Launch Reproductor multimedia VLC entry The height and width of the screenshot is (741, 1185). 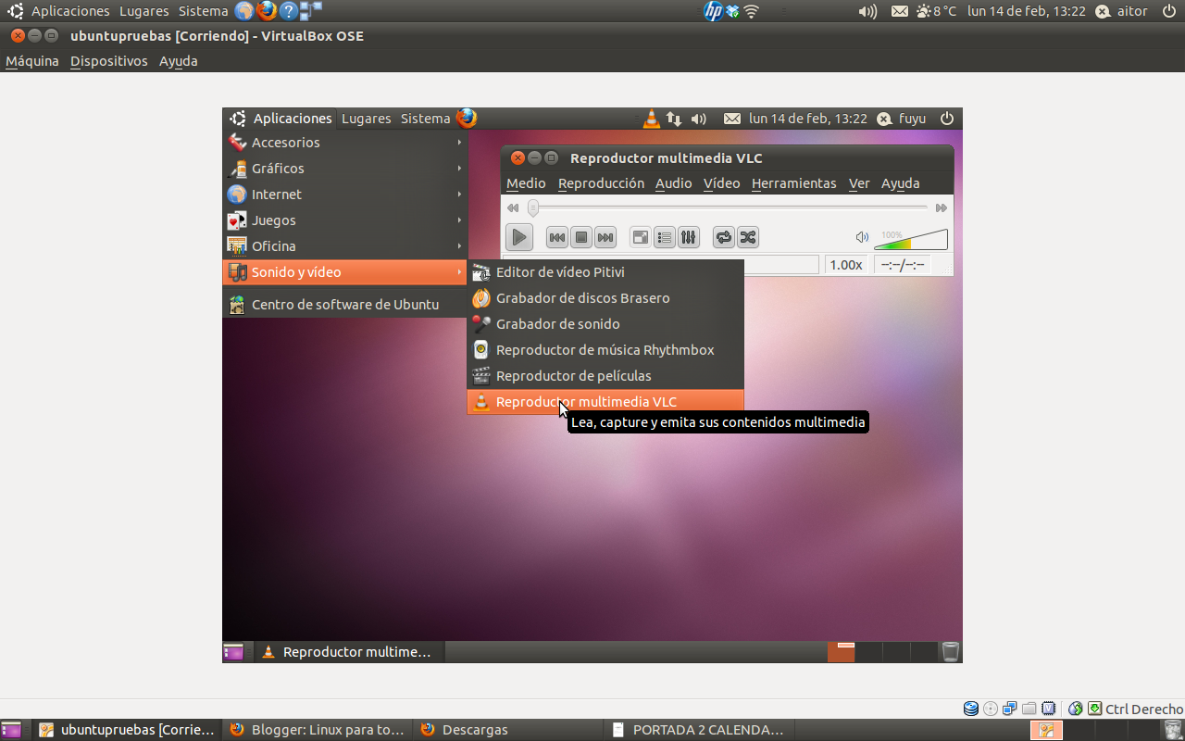point(605,402)
